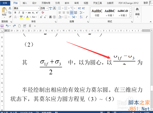The image size is (153, 113).
Task: Switch to the 设计 Design tab
Action: [x=34, y=3]
